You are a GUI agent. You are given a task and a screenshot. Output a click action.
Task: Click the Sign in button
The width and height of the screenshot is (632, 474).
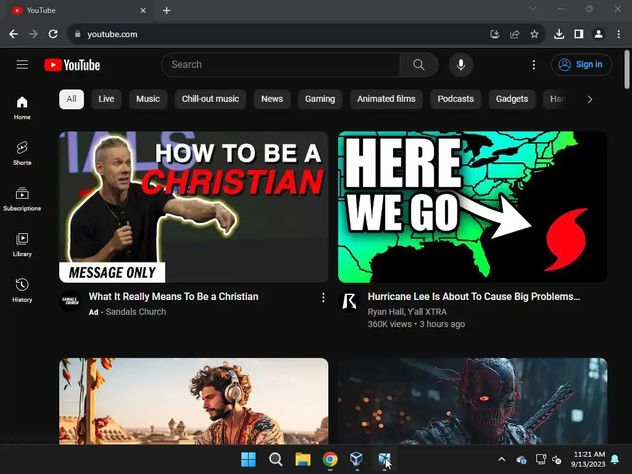pyautogui.click(x=581, y=64)
